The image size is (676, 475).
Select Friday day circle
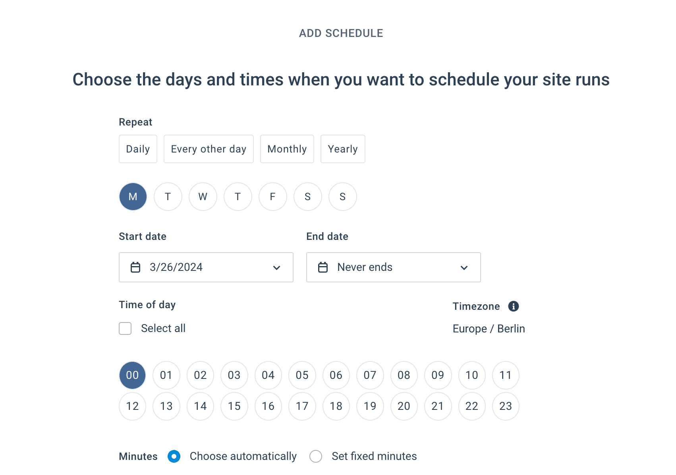click(x=272, y=197)
